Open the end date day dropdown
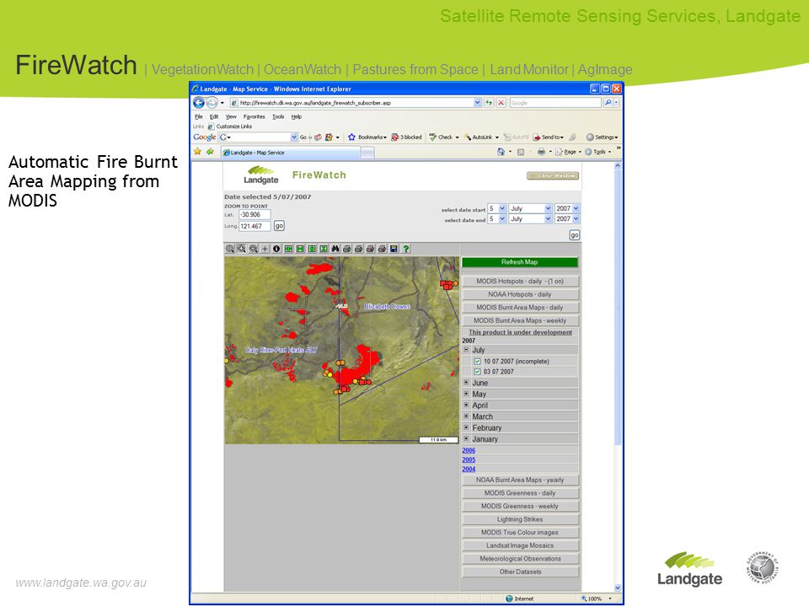Viewport: 809px width, 607px height. [x=497, y=219]
